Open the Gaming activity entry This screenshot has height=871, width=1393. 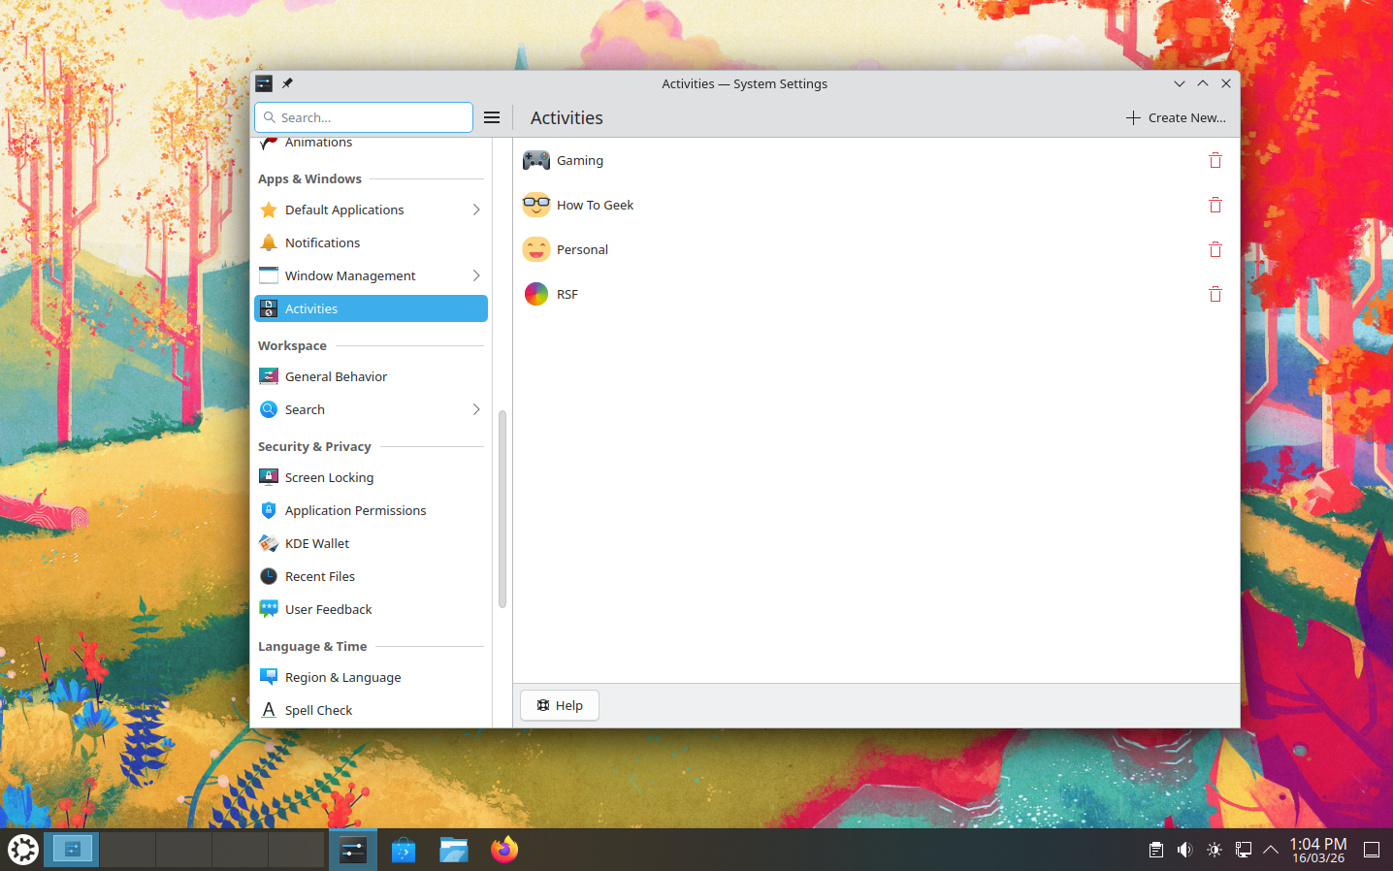876,161
